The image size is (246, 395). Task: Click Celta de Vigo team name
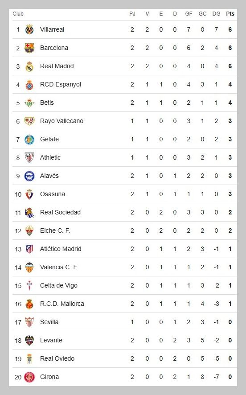click(x=59, y=285)
